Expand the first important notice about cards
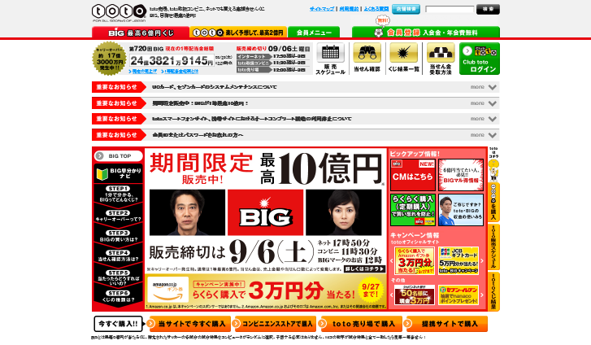Screen dimensions: 591x345 [296, 87]
